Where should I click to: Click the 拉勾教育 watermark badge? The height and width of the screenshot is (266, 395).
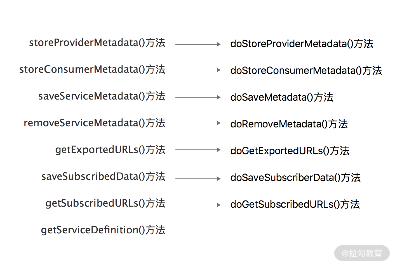(362, 253)
